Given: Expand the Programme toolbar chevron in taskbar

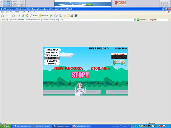Looking at the screenshot, I should tap(121, 126).
